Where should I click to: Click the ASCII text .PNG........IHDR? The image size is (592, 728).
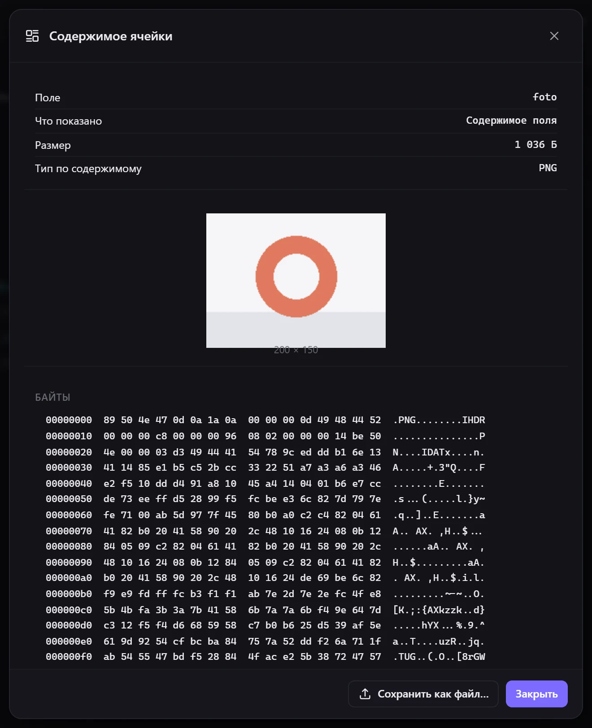pyautogui.click(x=439, y=420)
